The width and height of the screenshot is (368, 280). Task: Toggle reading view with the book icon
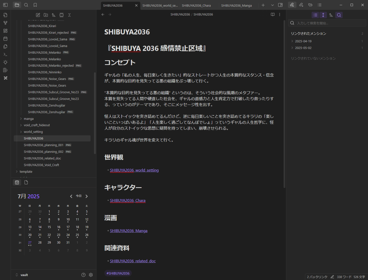point(273,14)
